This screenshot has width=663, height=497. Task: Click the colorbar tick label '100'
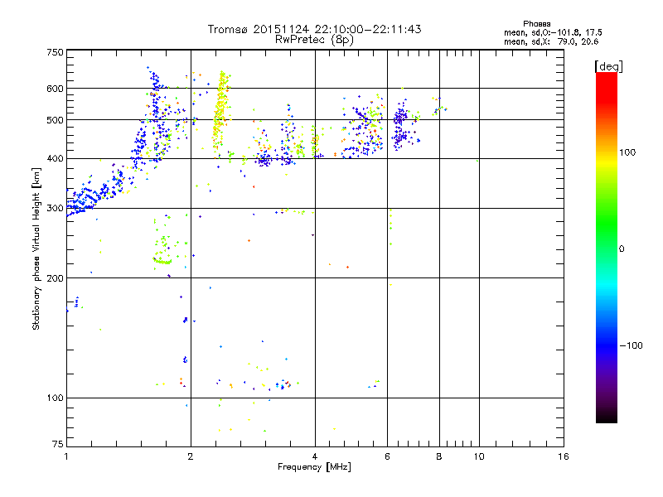[627, 152]
